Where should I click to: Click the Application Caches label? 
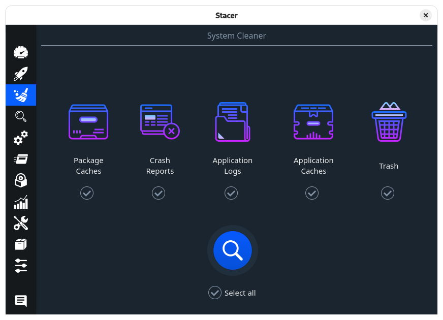tap(313, 166)
